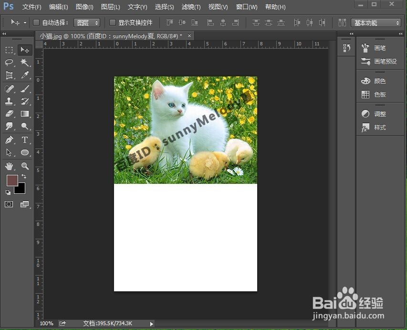Select the Rectangular Marquee tool
This screenshot has width=407, height=330.
(x=9, y=50)
